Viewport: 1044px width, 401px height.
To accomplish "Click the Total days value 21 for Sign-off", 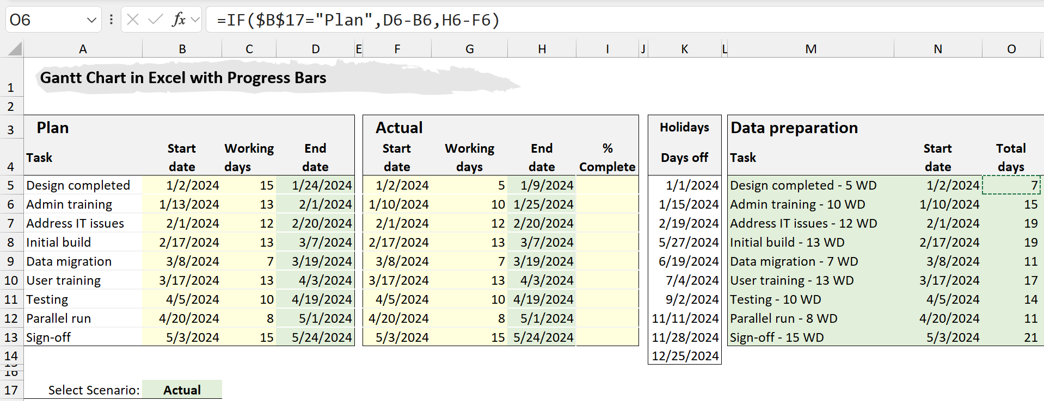I will 1011,337.
